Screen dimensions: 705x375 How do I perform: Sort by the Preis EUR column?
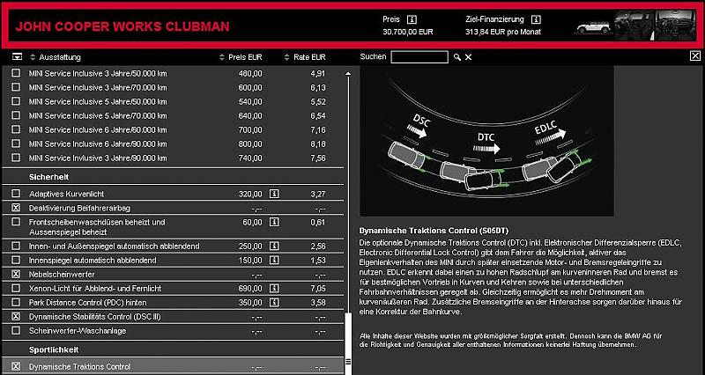click(x=241, y=56)
